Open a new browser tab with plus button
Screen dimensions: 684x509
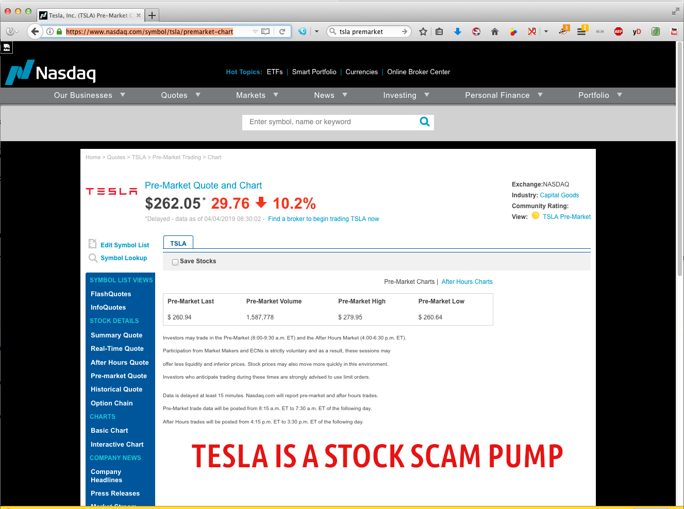(152, 15)
